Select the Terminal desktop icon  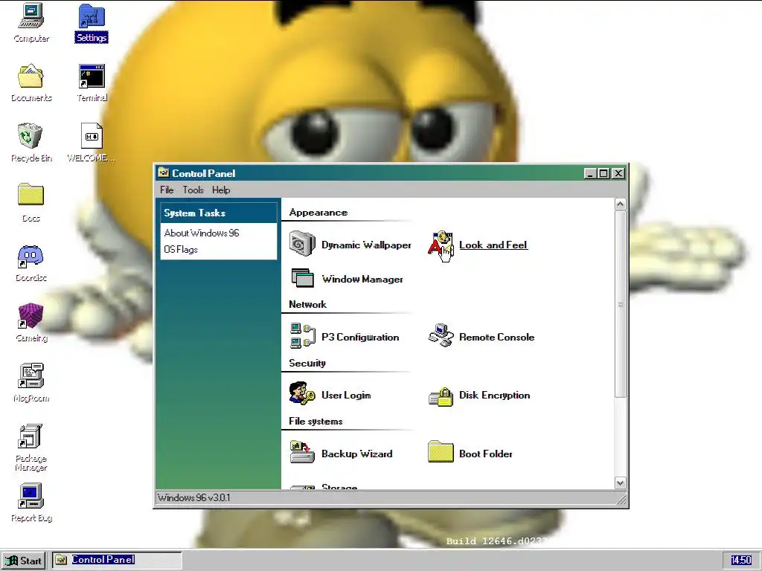[92, 77]
